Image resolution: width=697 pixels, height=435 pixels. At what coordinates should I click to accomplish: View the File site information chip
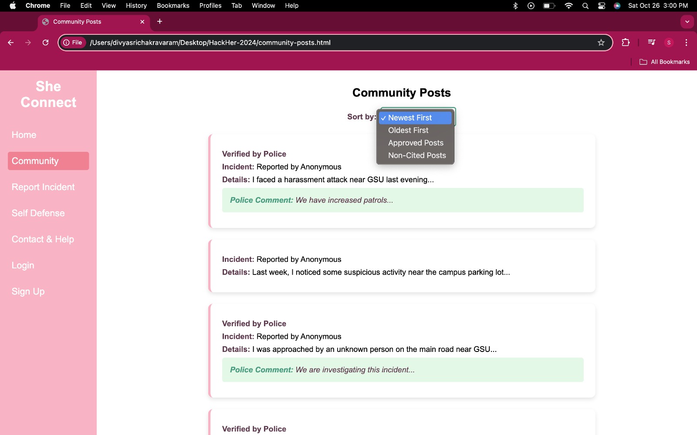(x=73, y=43)
